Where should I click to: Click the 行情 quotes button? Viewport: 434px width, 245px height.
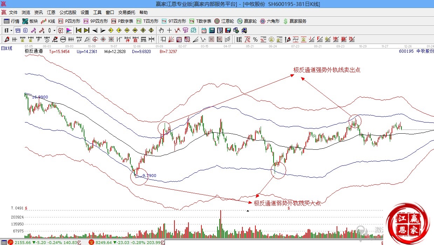12,21
